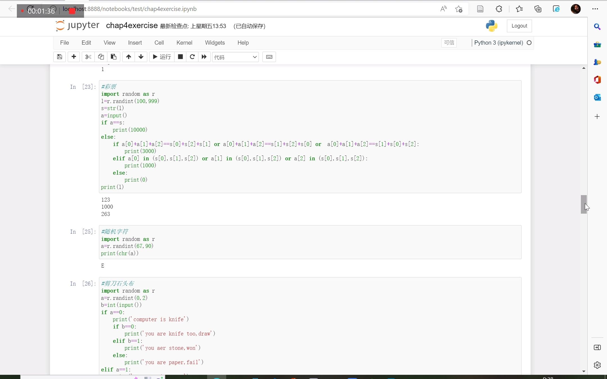The image size is (607, 379).
Task: Paste cells below using the clipboard icon
Action: pyautogui.click(x=114, y=57)
